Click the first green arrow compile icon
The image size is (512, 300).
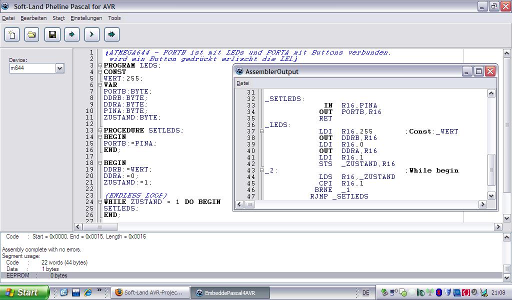[72, 34]
